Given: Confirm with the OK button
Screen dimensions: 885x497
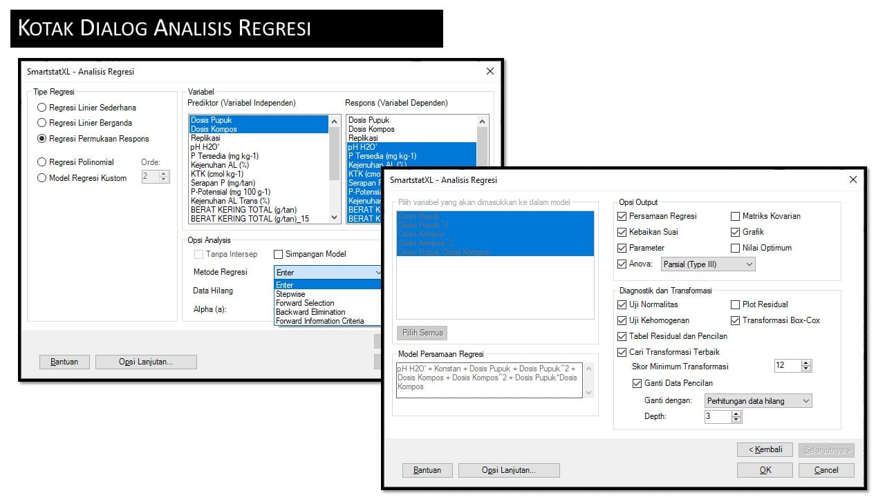Looking at the screenshot, I should click(765, 469).
